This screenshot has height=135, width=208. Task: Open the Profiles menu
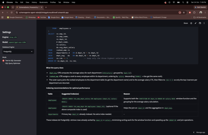click(53, 2)
